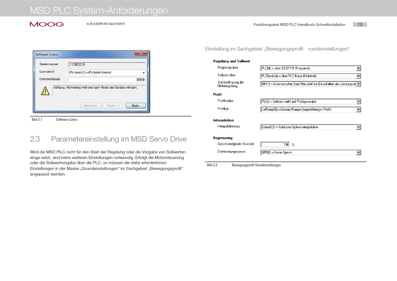This screenshot has width=397, height=281.
Task: Click the Lizenzschlüssel input field
Action: point(107,80)
